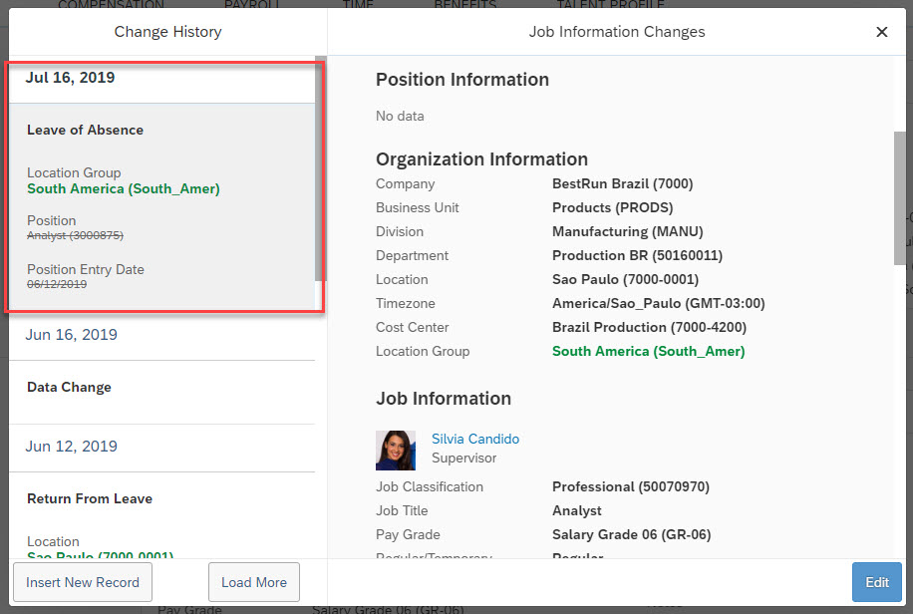Click the Change History header

tap(167, 32)
